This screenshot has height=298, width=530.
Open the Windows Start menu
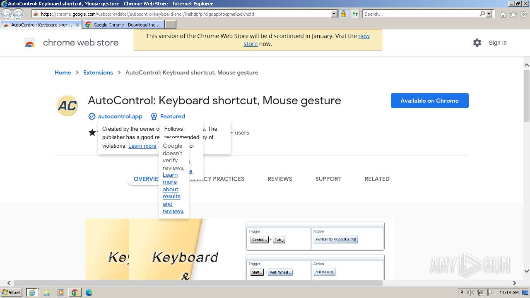pyautogui.click(x=11, y=292)
